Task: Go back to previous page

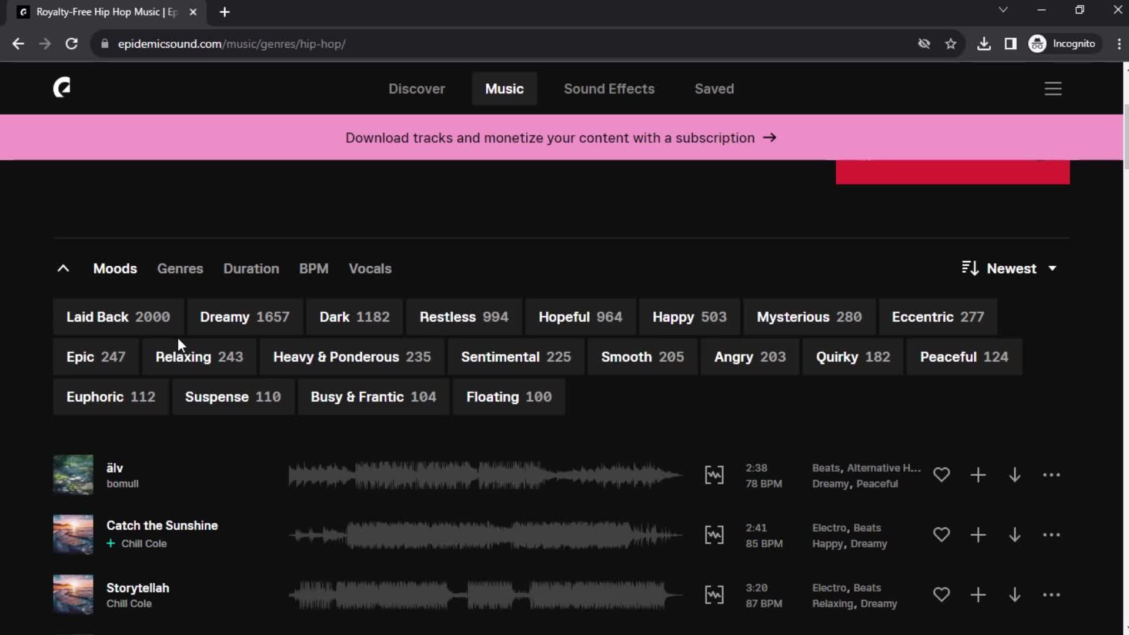Action: [x=18, y=44]
